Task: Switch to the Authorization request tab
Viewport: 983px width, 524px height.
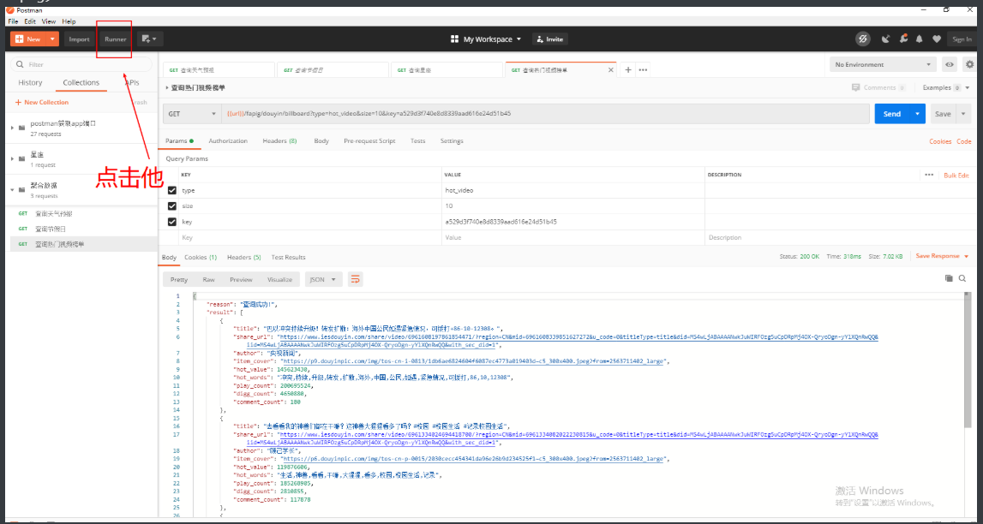Action: pos(228,141)
